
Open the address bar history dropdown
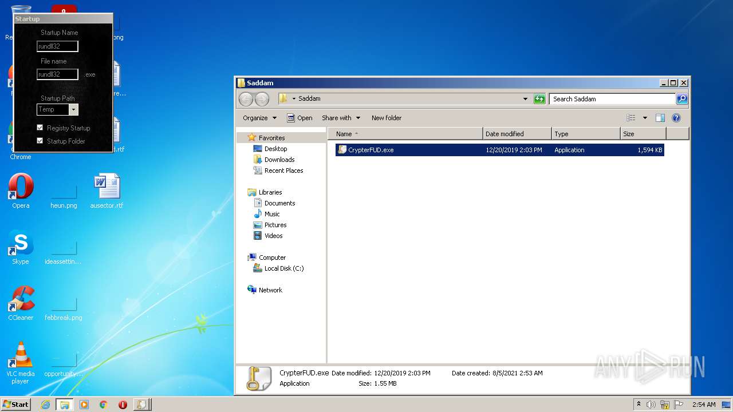[525, 99]
